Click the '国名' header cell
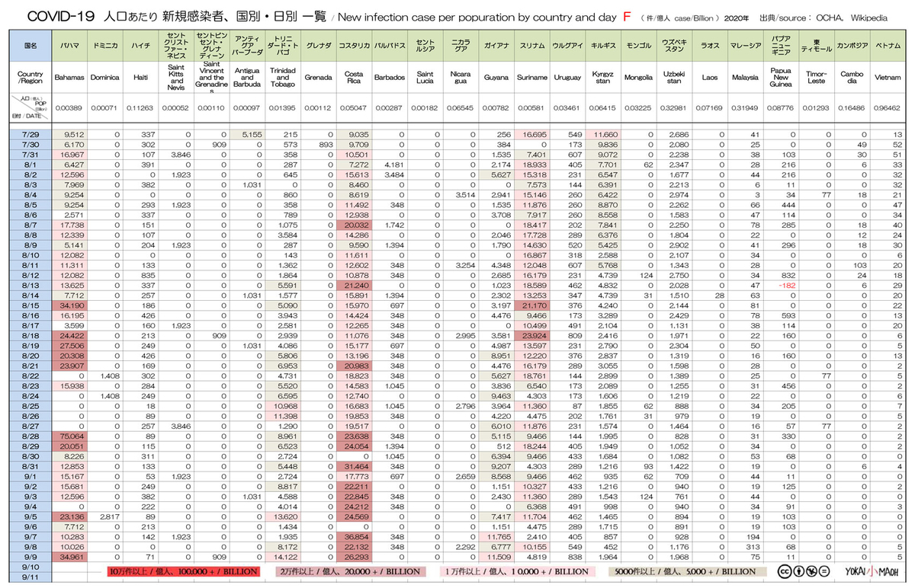Viewport: 915px width, 588px height. [x=29, y=46]
